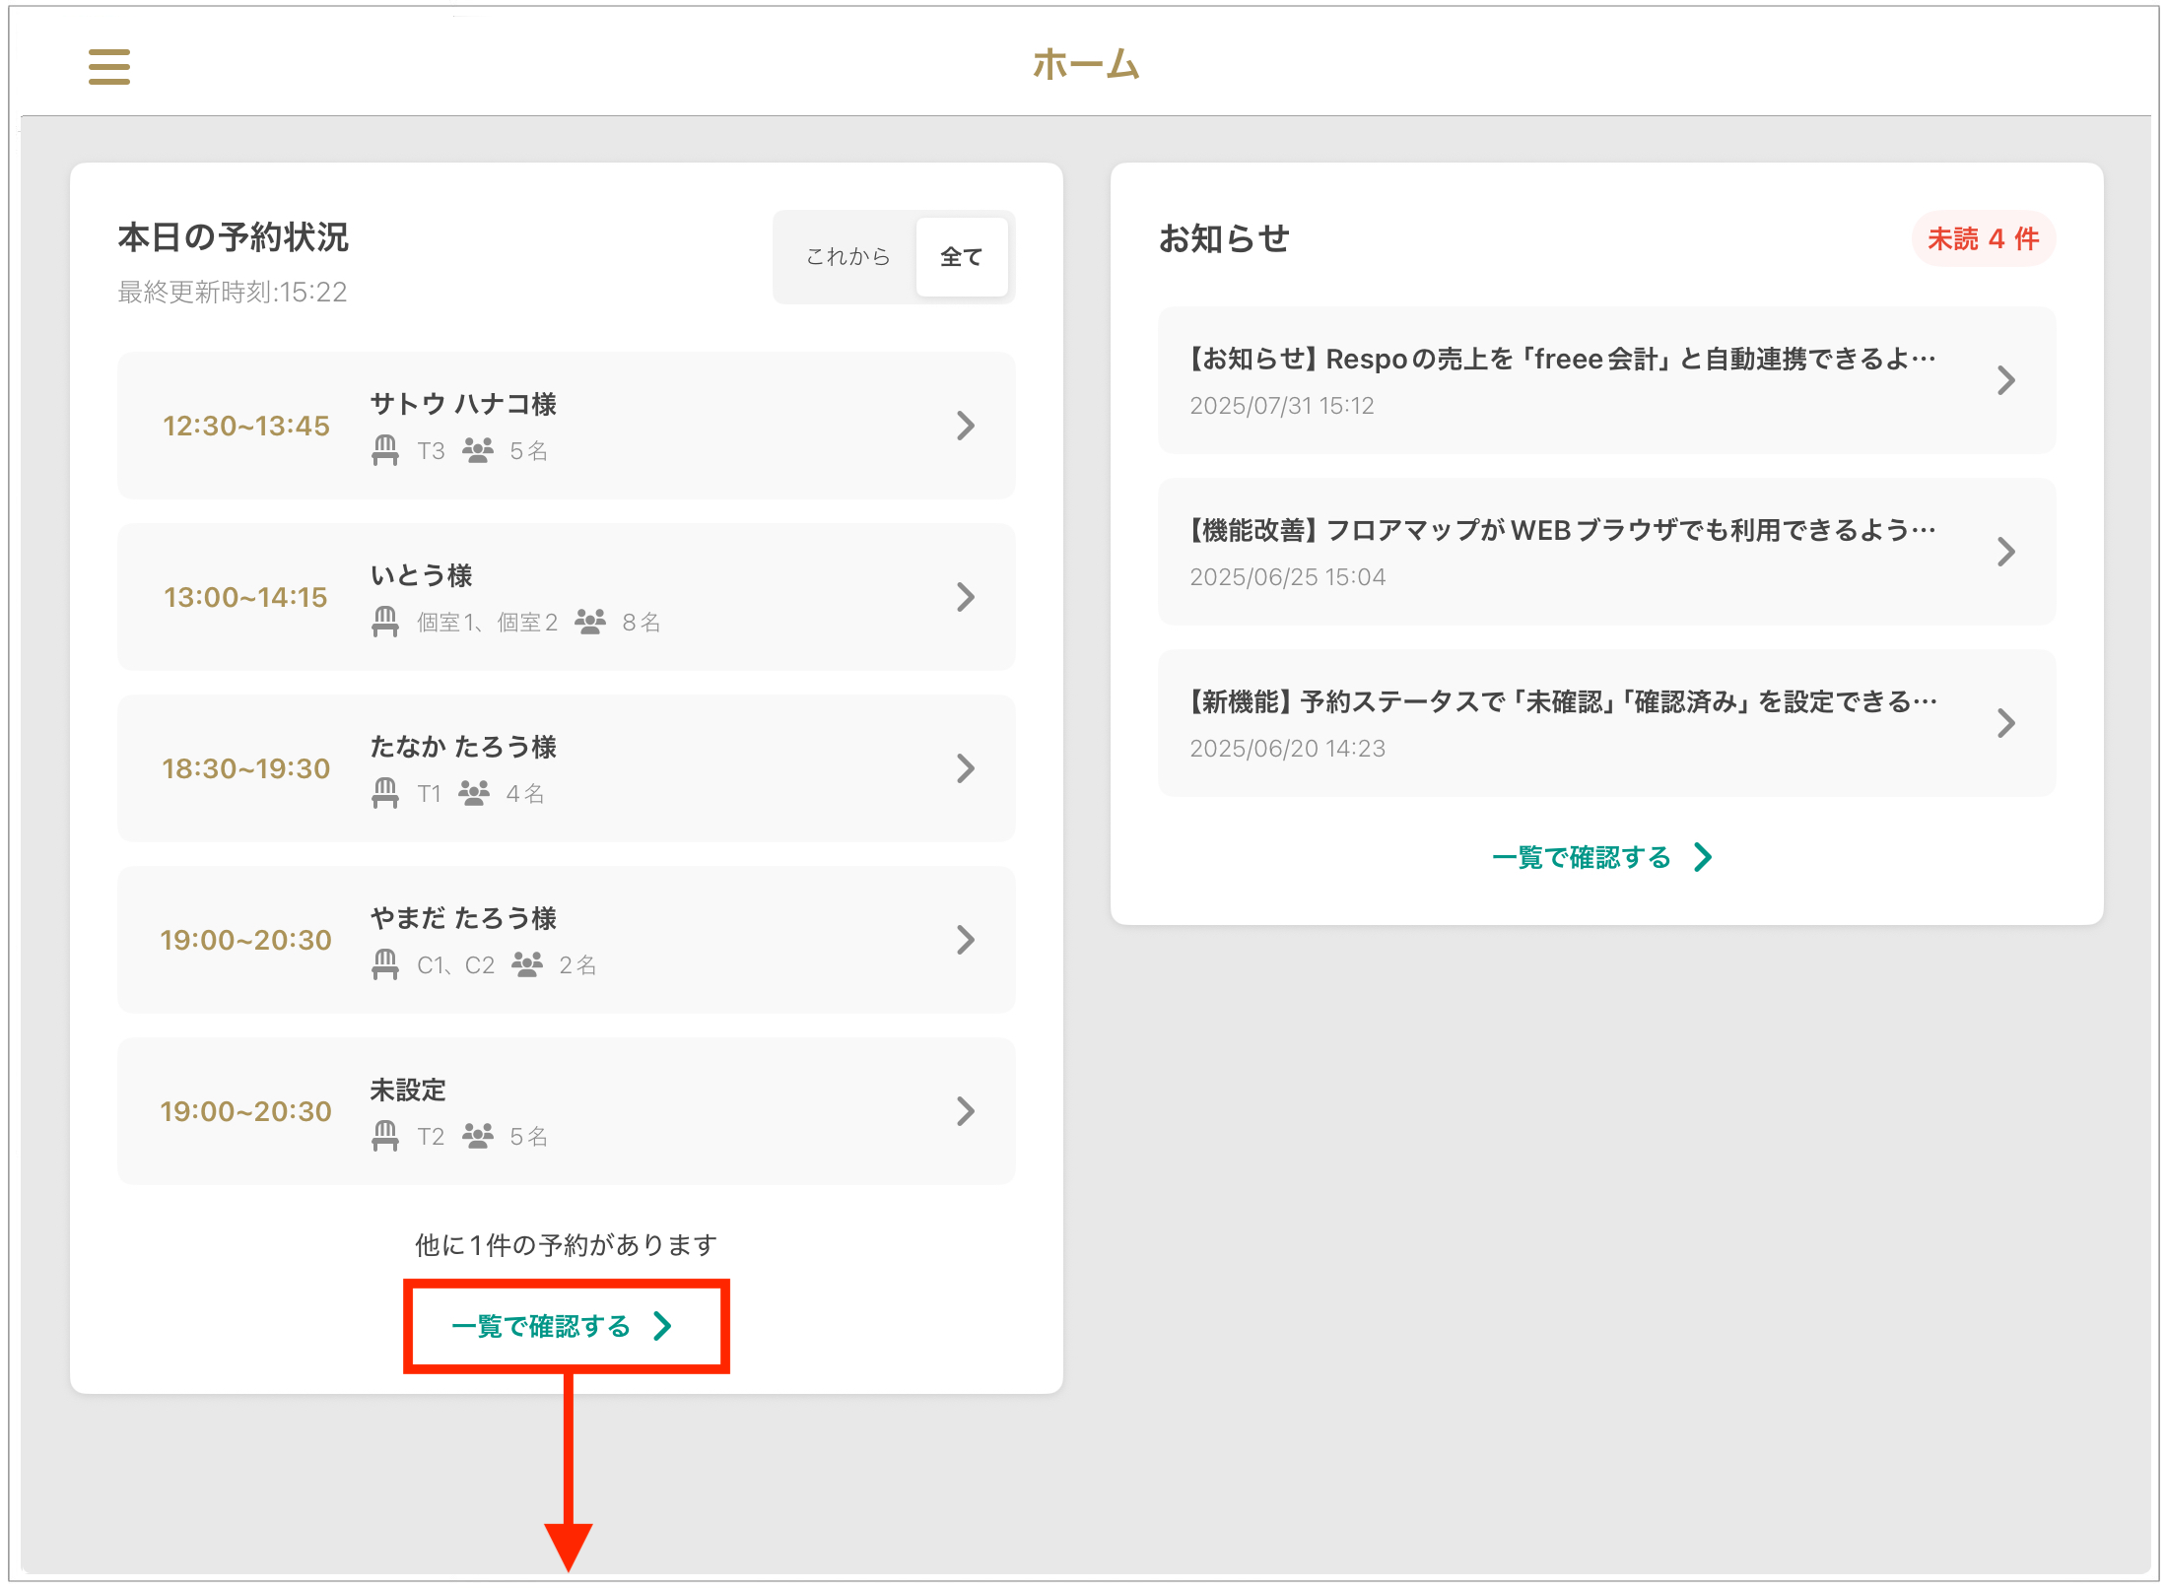Click people icon next to 4名
Image resolution: width=2166 pixels, height=1588 pixels.
[x=474, y=793]
